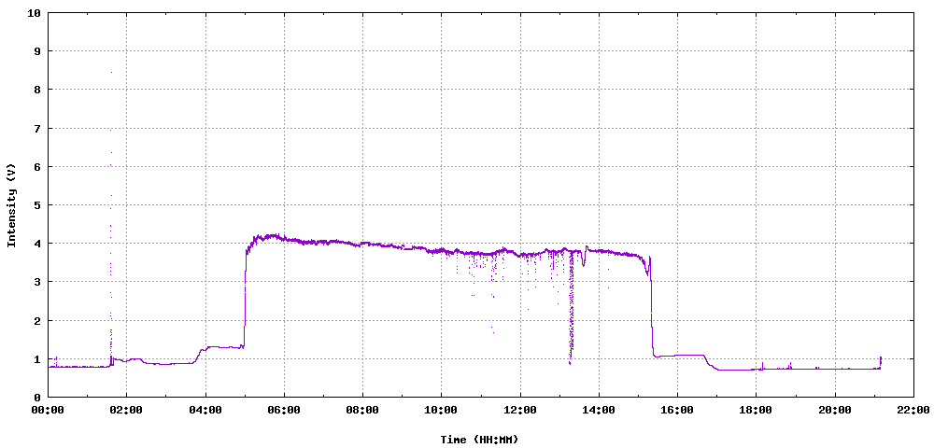This screenshot has height=448, width=934.
Task: Click the y-axis label 4
Action: (37, 244)
